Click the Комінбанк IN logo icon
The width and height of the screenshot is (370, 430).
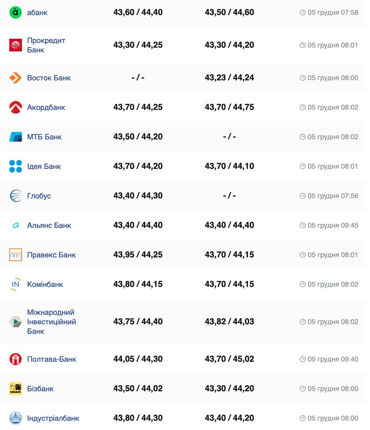[15, 284]
